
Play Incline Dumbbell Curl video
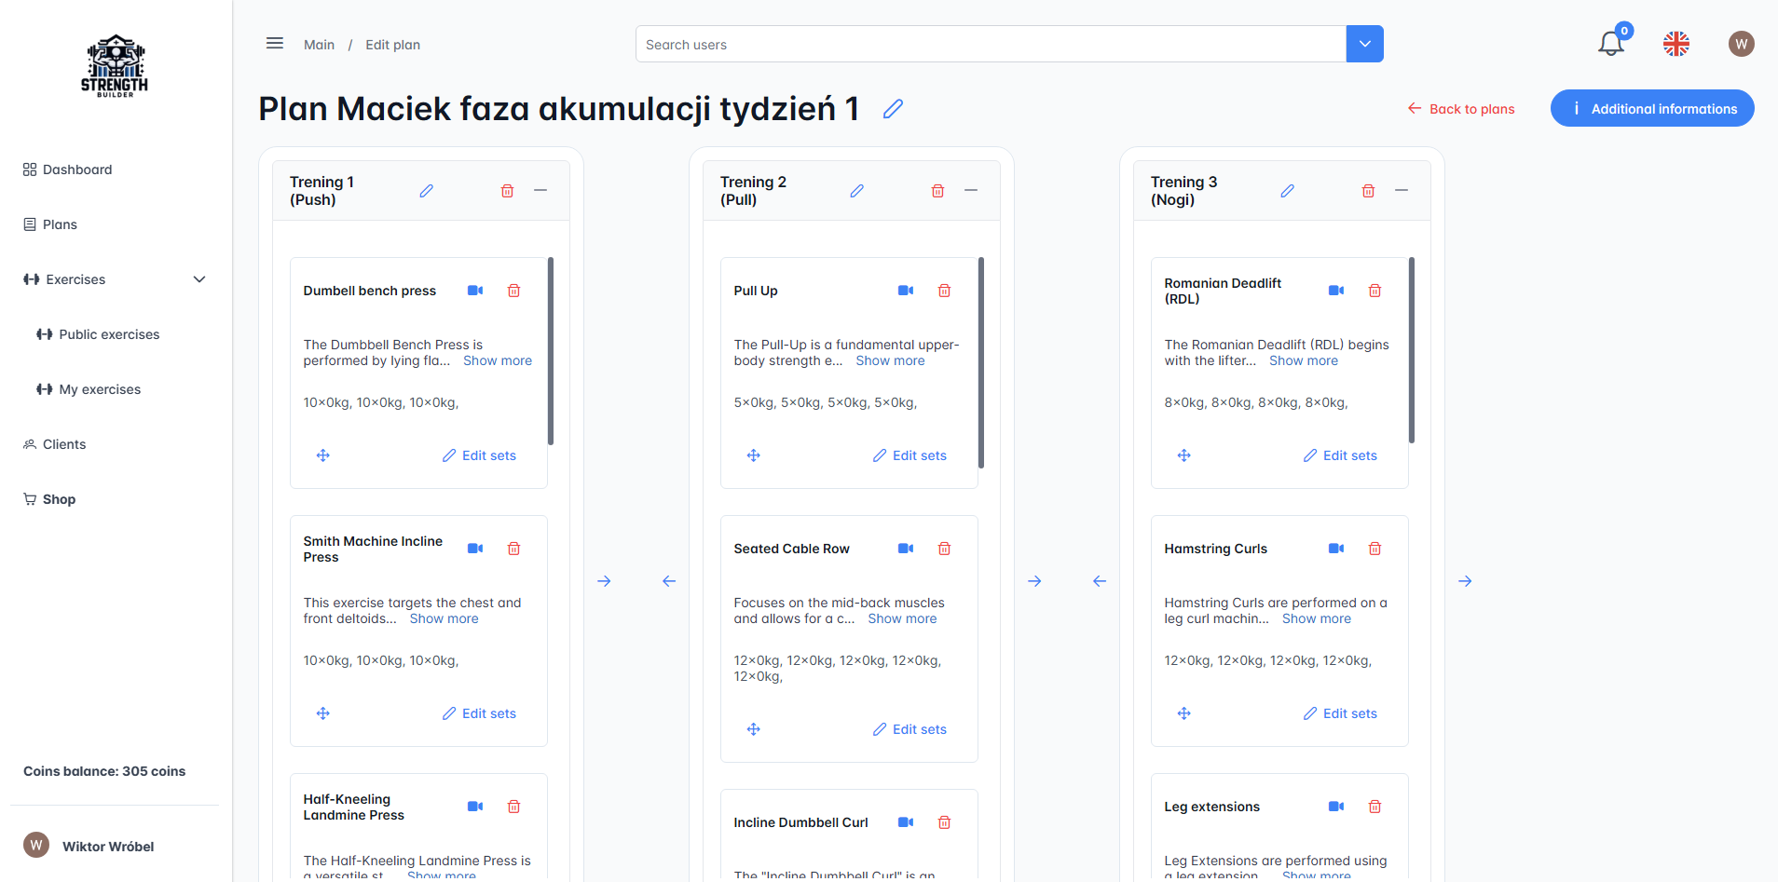pos(906,822)
